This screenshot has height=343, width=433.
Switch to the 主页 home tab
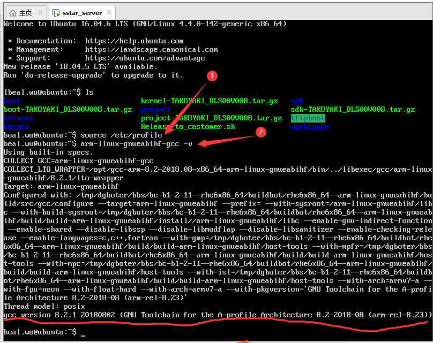coord(25,12)
